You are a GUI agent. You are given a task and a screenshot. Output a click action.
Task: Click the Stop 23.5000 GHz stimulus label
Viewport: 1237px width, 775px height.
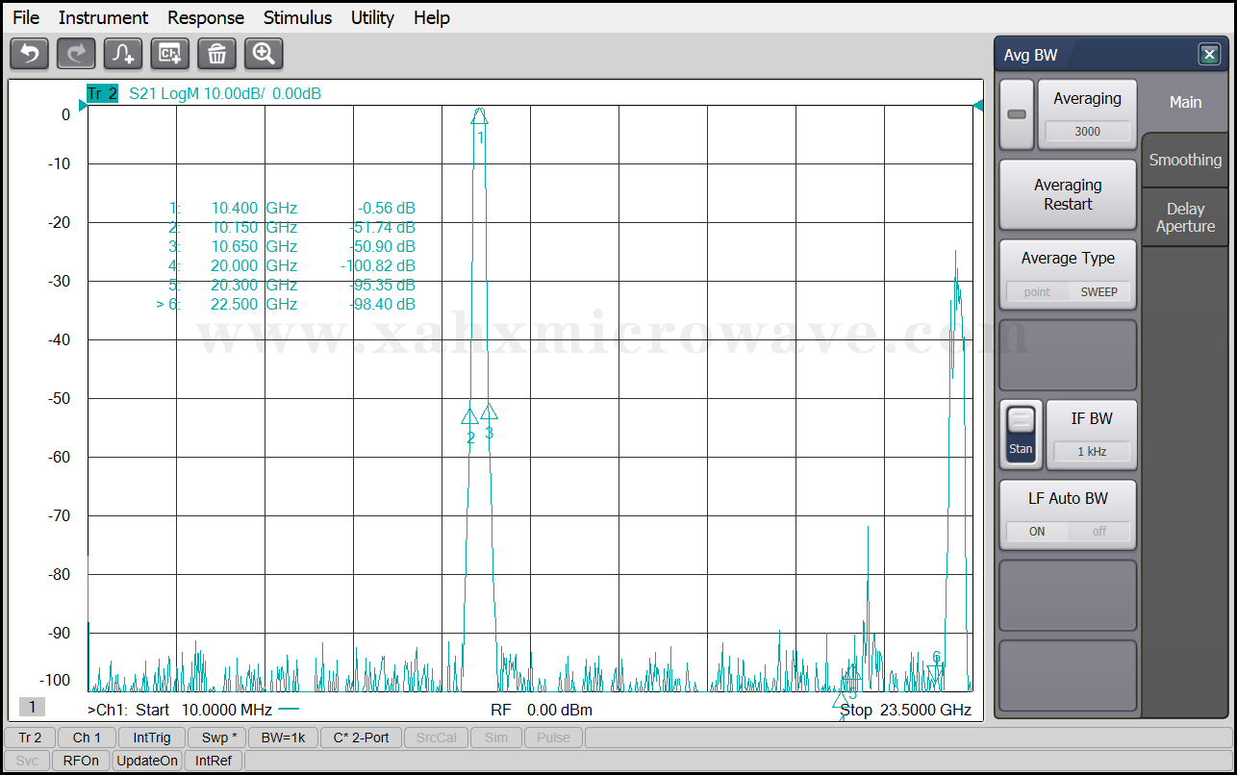pyautogui.click(x=905, y=710)
